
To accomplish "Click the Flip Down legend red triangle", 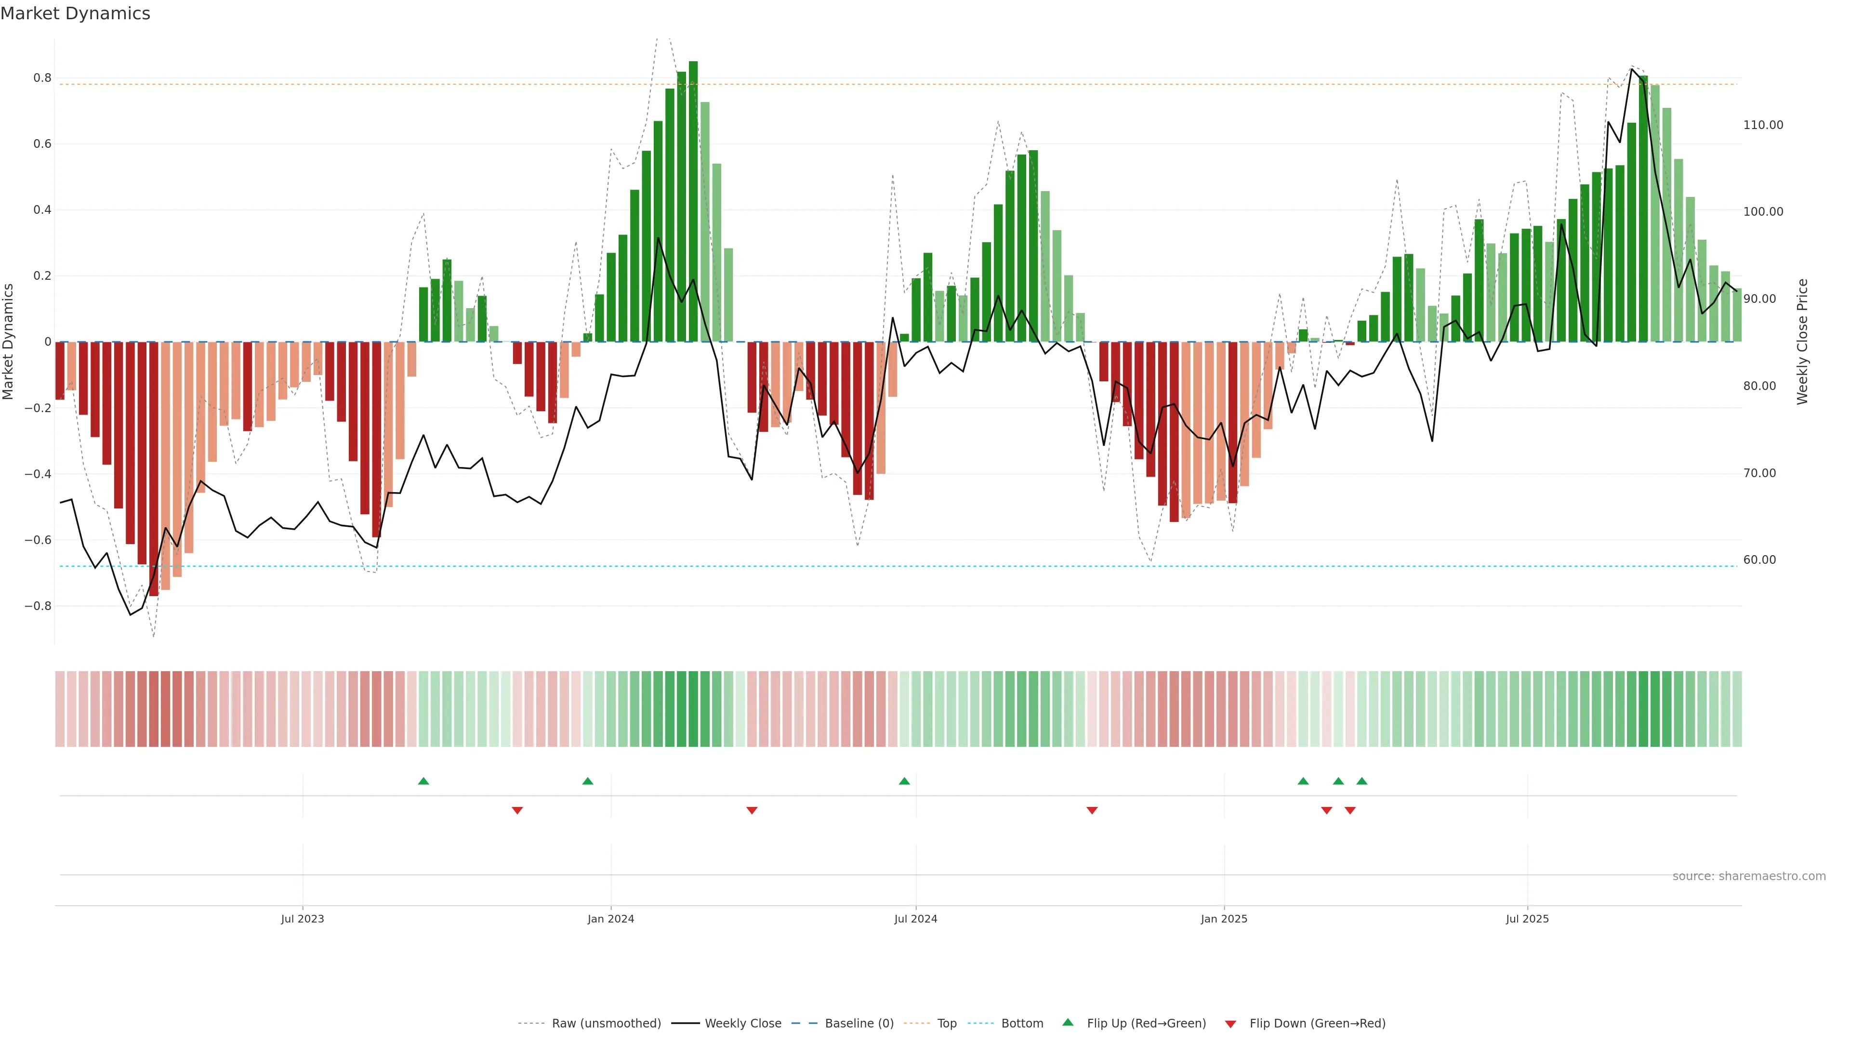I will coord(1230,1024).
